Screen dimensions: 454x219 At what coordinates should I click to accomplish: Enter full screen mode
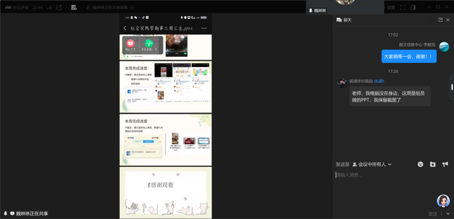click(x=403, y=8)
